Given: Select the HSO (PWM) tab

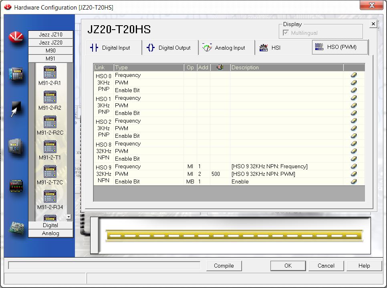Looking at the screenshot, I should point(340,47).
